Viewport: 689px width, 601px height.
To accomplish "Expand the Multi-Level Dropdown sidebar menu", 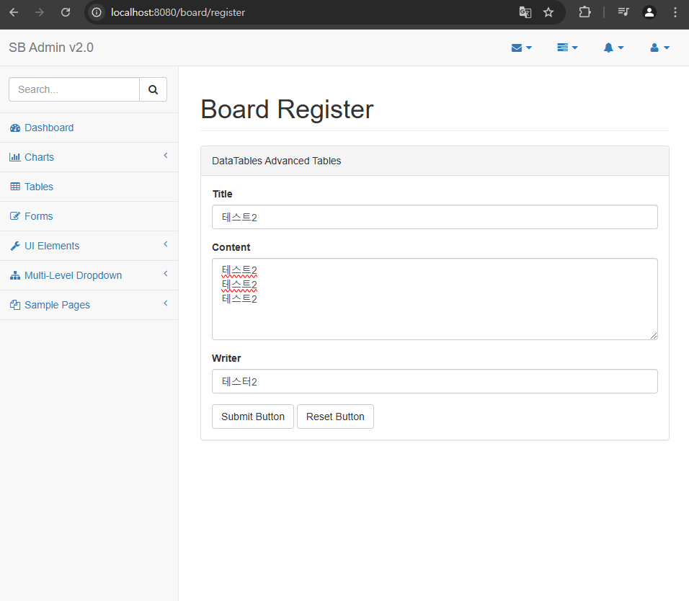I will (89, 275).
